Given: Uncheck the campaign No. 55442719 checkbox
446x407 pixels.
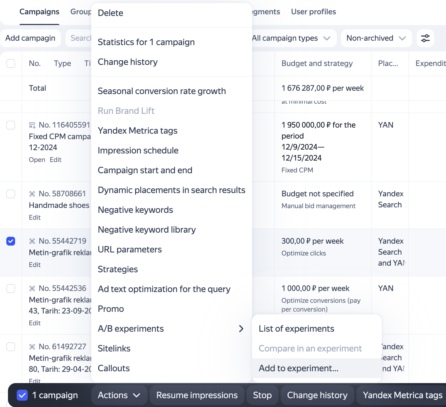Looking at the screenshot, I should coord(11,241).
